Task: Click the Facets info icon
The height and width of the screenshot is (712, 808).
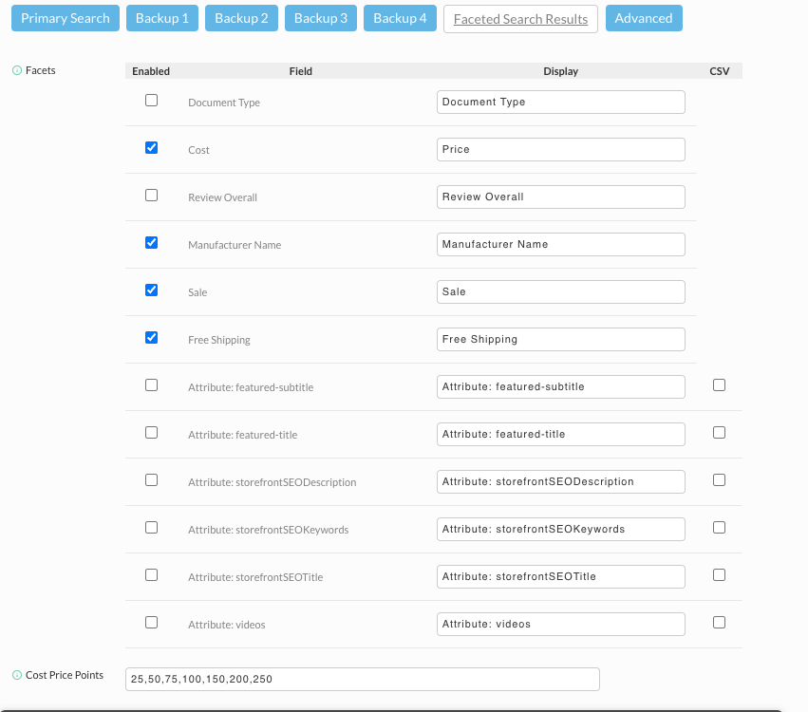Action: point(17,70)
